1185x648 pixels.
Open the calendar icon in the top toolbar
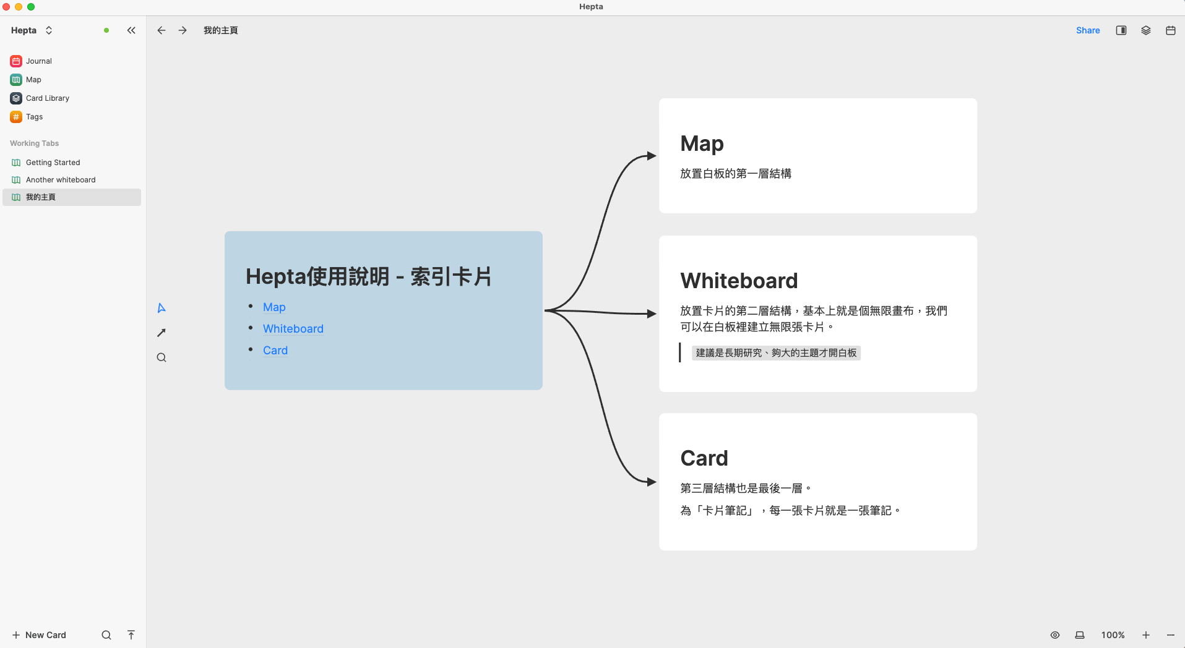pos(1170,30)
